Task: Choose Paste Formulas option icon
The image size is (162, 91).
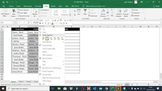Action: click(51, 39)
